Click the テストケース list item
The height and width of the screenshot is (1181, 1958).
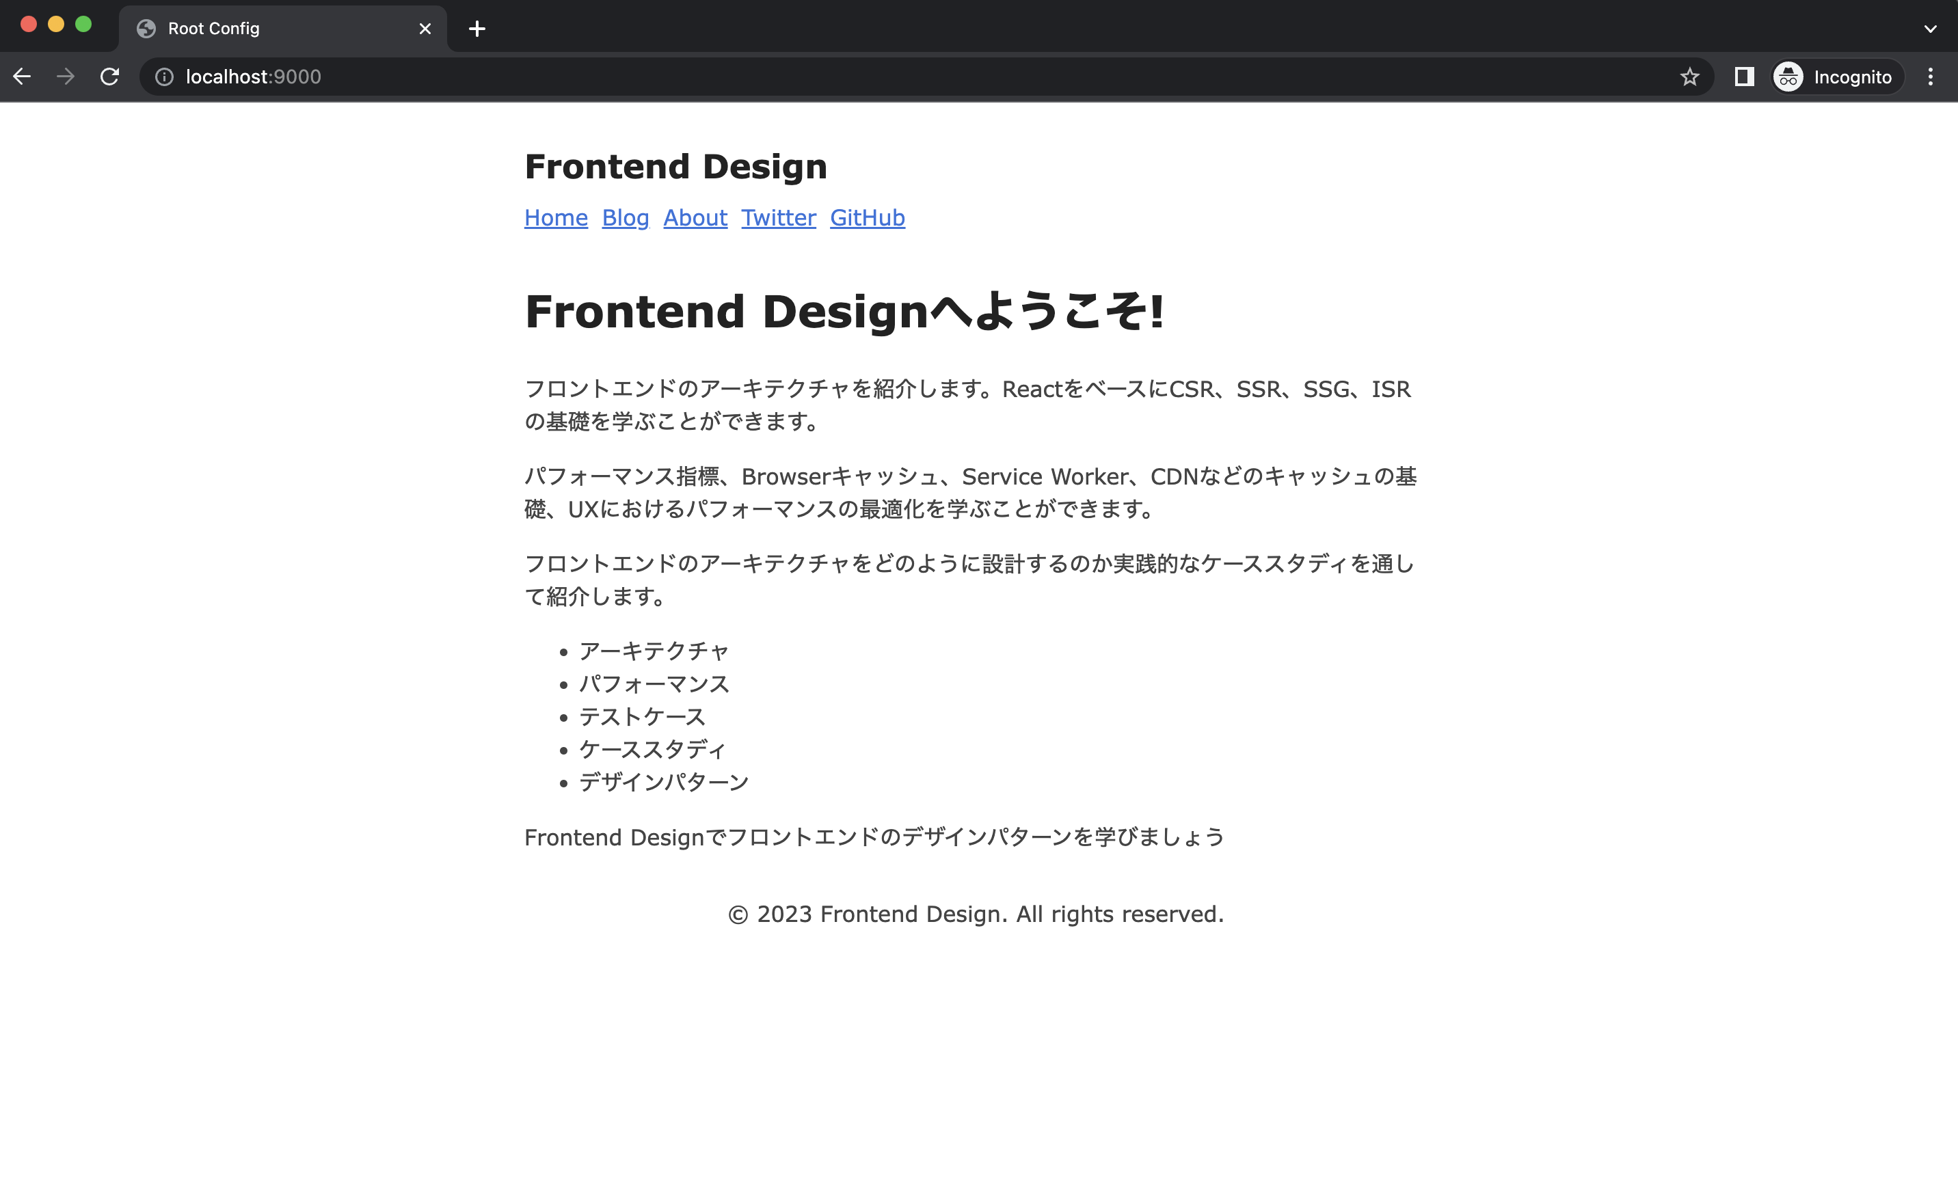click(642, 716)
